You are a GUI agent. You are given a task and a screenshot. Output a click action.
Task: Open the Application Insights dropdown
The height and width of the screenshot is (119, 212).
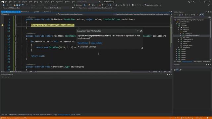coord(152,5)
